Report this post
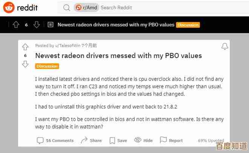Image resolution: width=249 pixels, height=153 pixels. click(x=171, y=141)
